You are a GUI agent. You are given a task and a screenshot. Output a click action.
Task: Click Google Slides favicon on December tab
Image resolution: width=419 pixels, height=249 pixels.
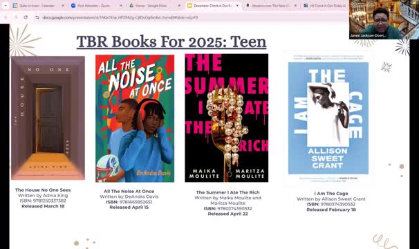click(x=189, y=6)
